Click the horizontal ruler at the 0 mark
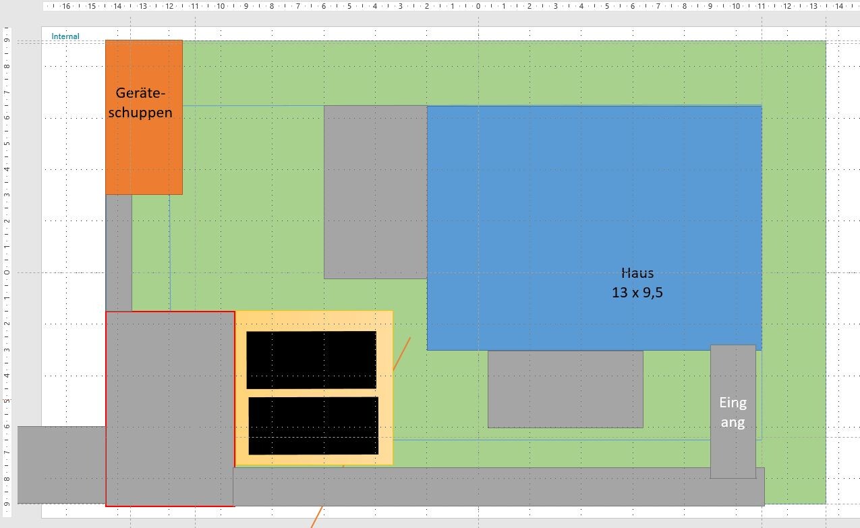 click(478, 6)
